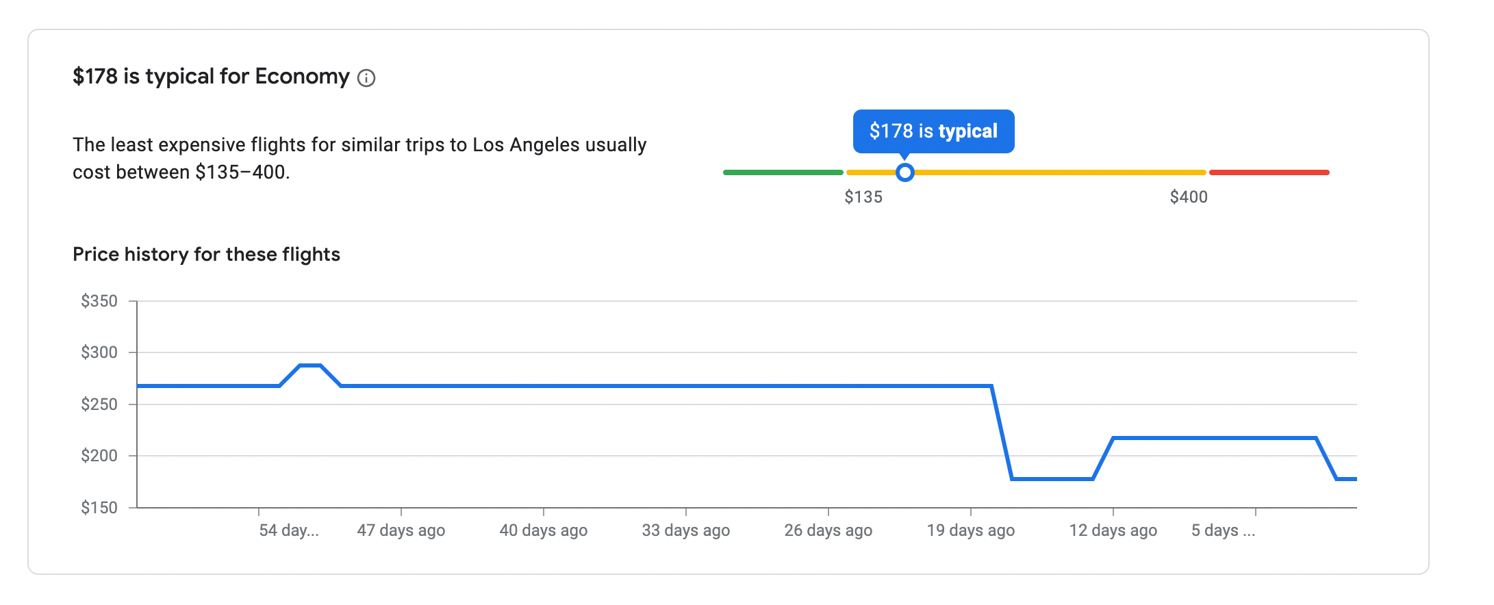Select the red high-price segment of the bar
The image size is (1494, 605).
[x=1269, y=172]
